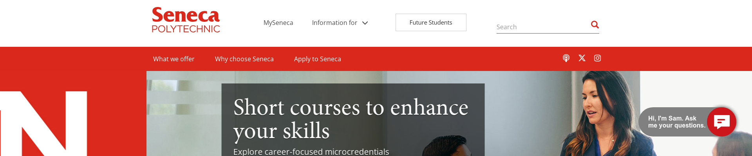Screen dimensions: 752x156
Task: Open the Why choose Seneca menu
Action: (244, 59)
